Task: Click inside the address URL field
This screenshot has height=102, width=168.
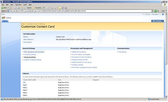Action: click(x=80, y=11)
